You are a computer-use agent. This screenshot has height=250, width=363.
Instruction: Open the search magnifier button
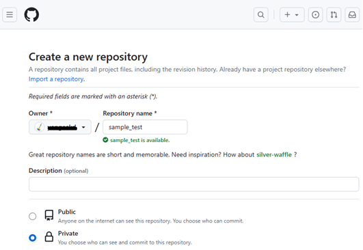pyautogui.click(x=261, y=14)
